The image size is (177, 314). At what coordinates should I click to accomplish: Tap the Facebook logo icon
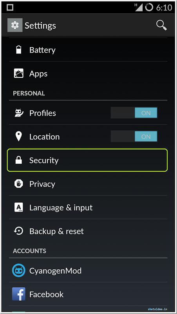tap(18, 294)
